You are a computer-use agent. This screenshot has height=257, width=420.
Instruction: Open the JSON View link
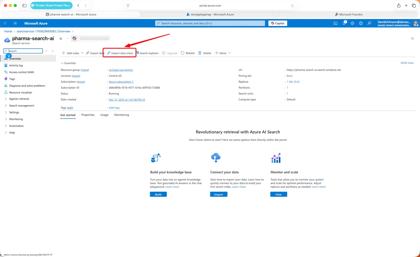click(x=407, y=63)
